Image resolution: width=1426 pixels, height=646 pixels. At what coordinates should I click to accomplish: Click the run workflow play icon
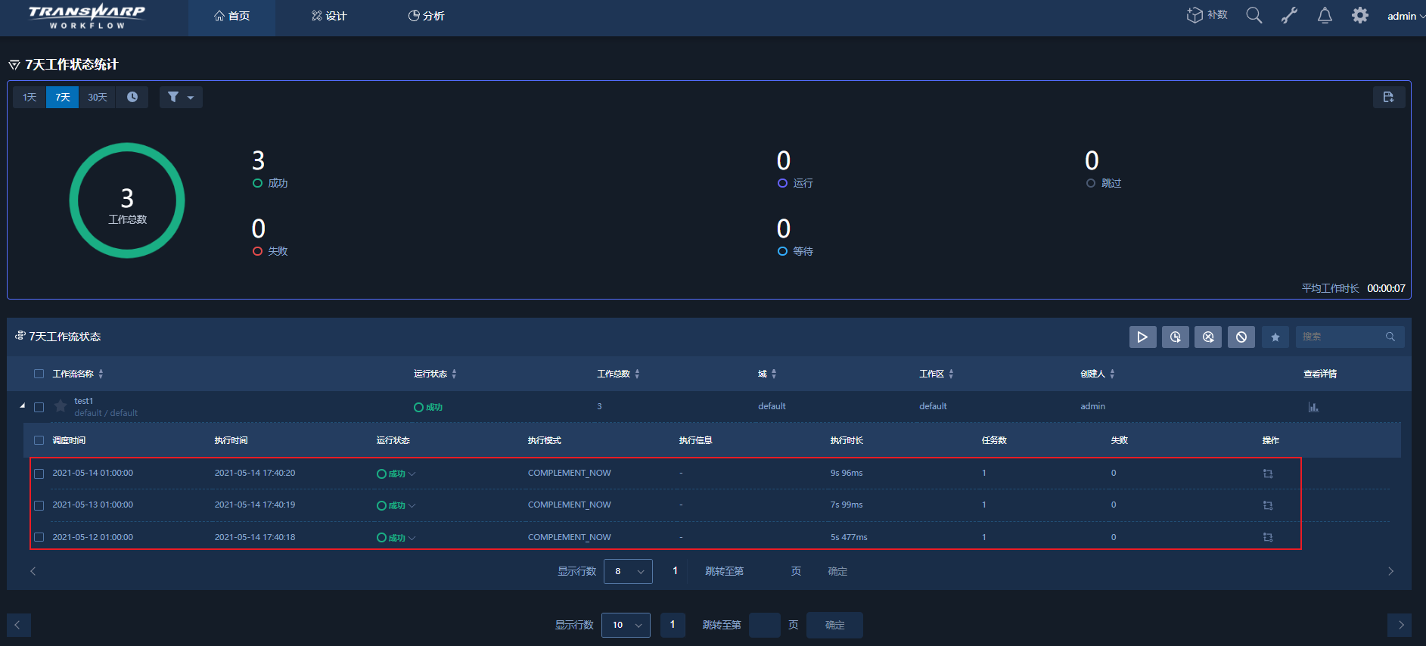click(x=1142, y=337)
